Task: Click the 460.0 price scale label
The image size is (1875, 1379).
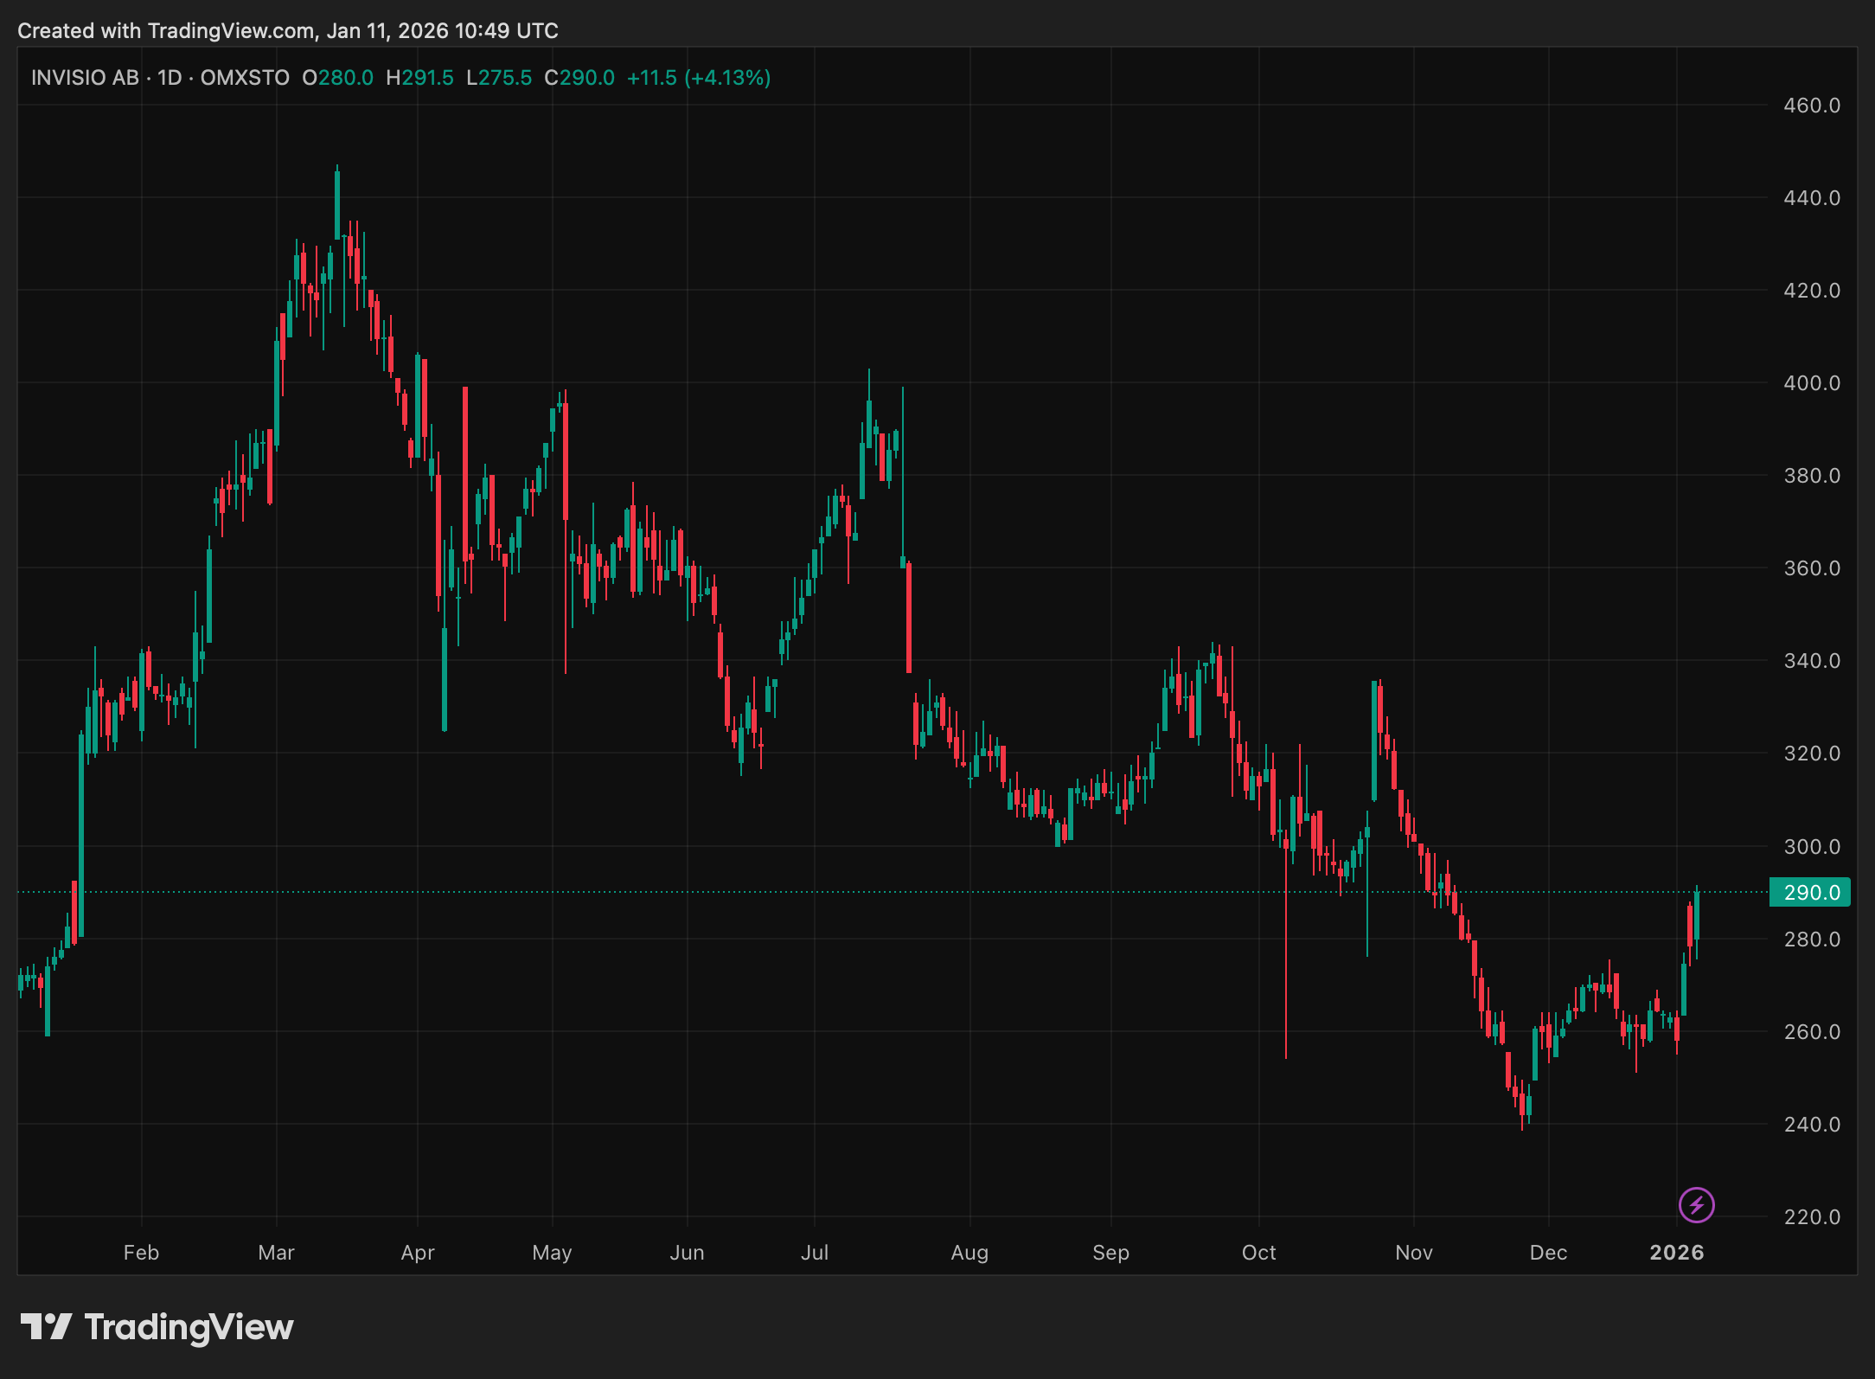Action: [x=1811, y=106]
